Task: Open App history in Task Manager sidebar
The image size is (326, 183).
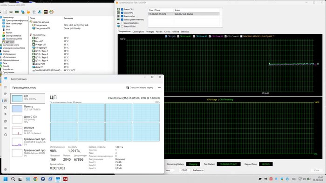Action: 6,108
